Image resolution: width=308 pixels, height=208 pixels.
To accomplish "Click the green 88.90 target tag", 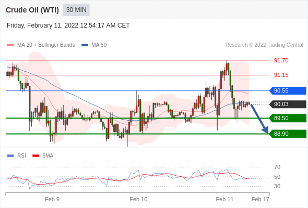I will (x=287, y=134).
